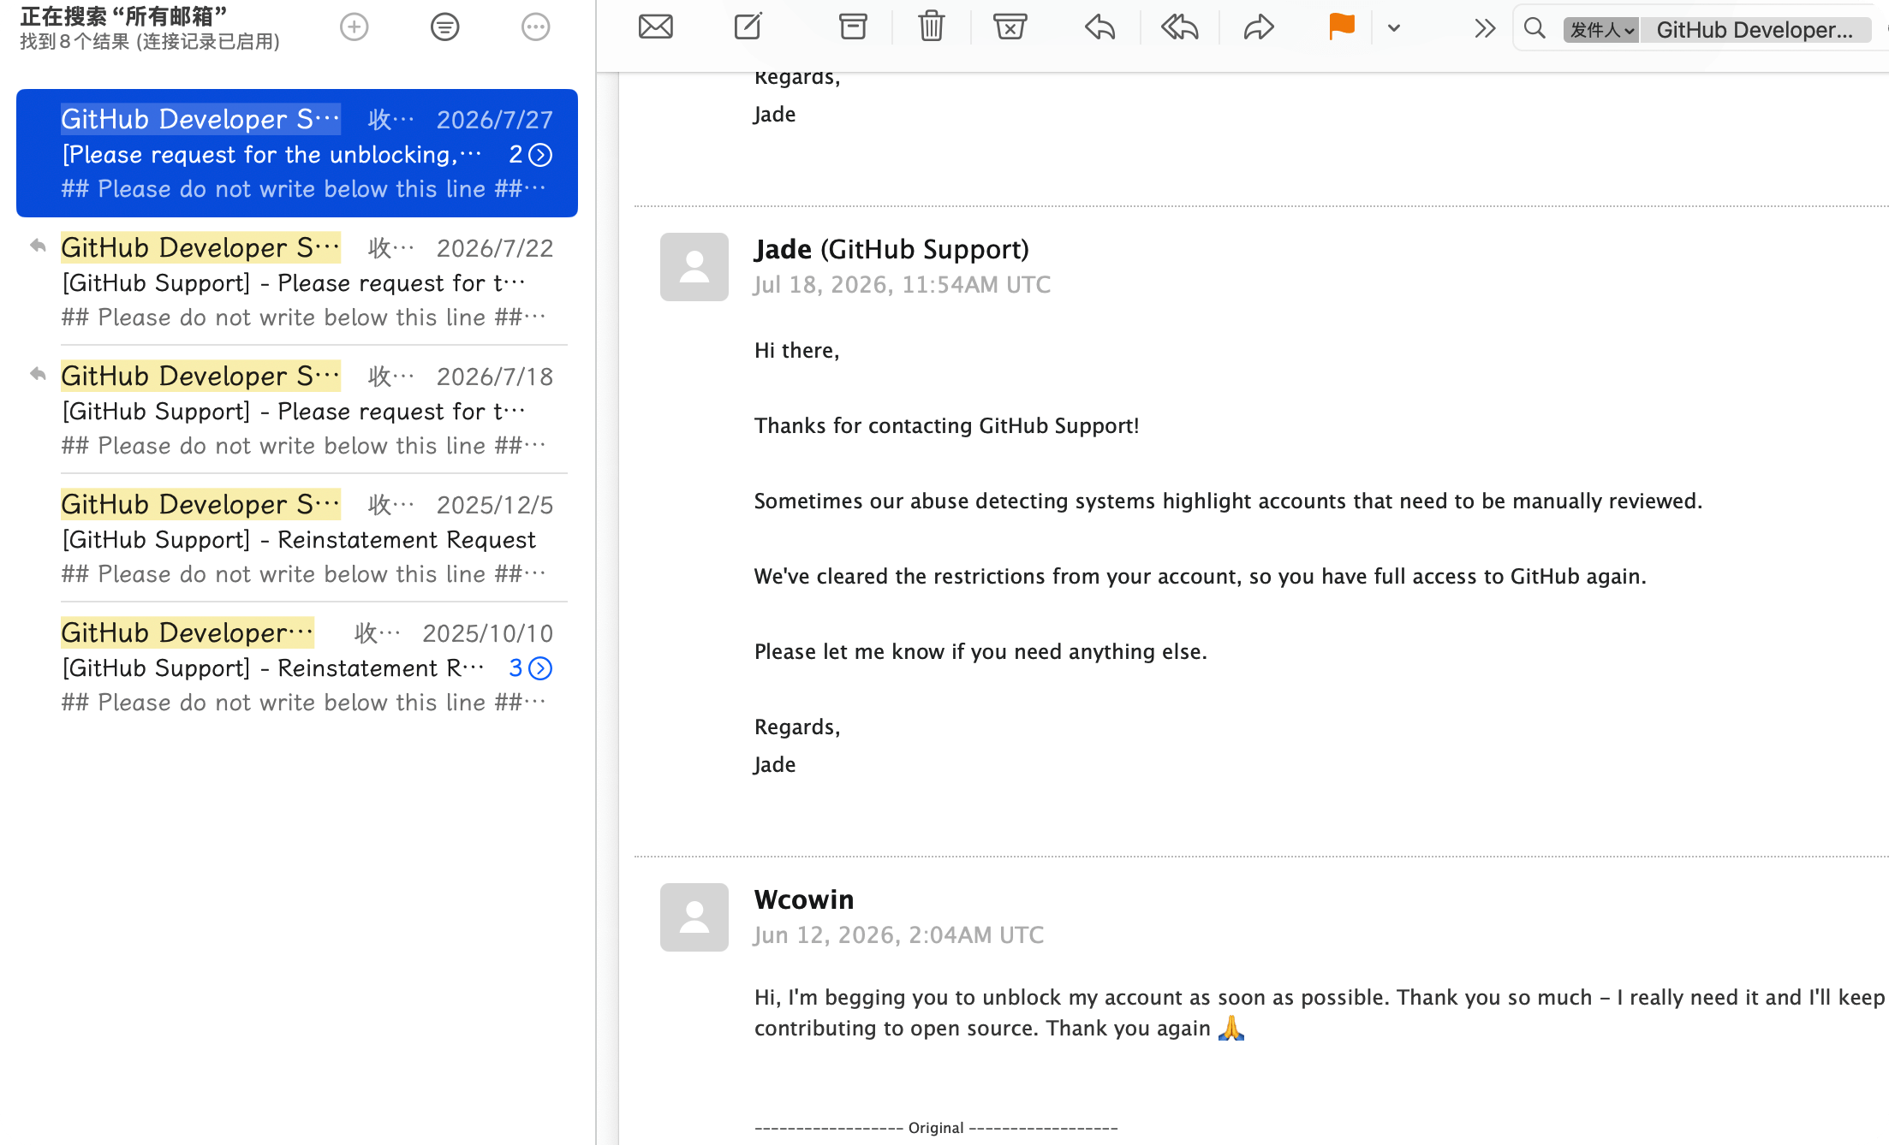Click the timestamp Jun 12, 2026, 2:04AM UTC
The image size is (1889, 1145).
pos(899,935)
